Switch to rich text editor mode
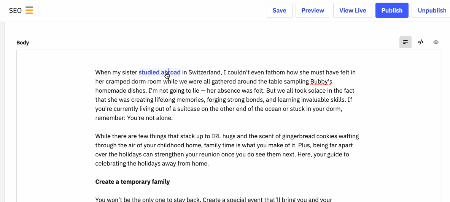The width and height of the screenshot is (450, 202). click(x=405, y=43)
